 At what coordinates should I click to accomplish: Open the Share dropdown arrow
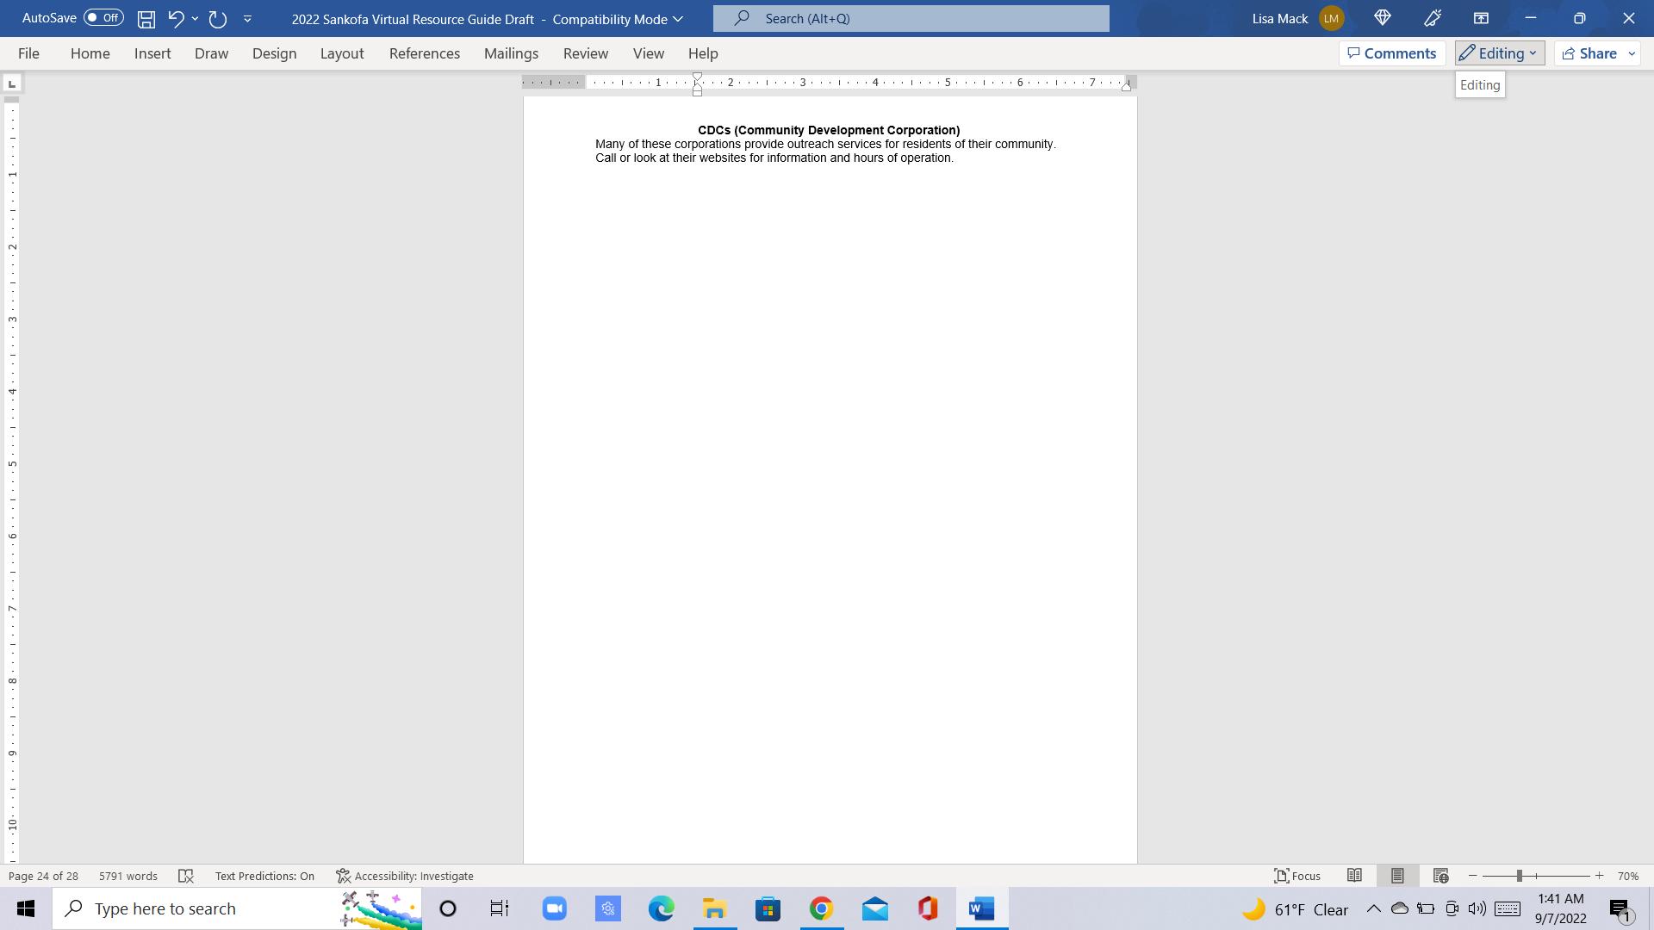(x=1632, y=53)
